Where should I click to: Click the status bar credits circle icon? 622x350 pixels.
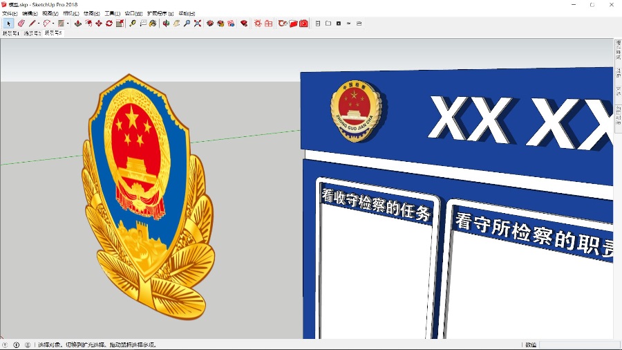17,345
